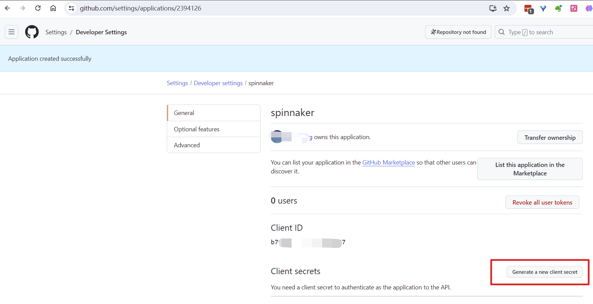Click the address bar URL
The image size is (593, 304).
(140, 8)
